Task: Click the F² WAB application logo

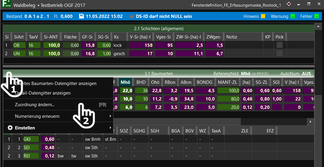Action: tap(6, 5)
